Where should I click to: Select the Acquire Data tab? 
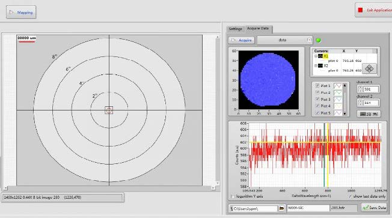point(258,28)
